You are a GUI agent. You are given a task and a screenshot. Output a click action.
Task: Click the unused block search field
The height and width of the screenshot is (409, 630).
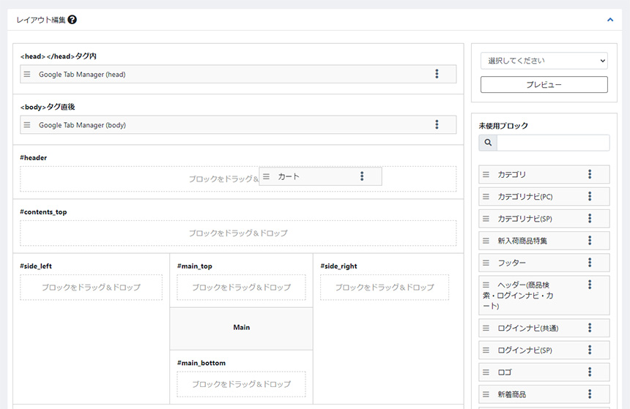(552, 143)
